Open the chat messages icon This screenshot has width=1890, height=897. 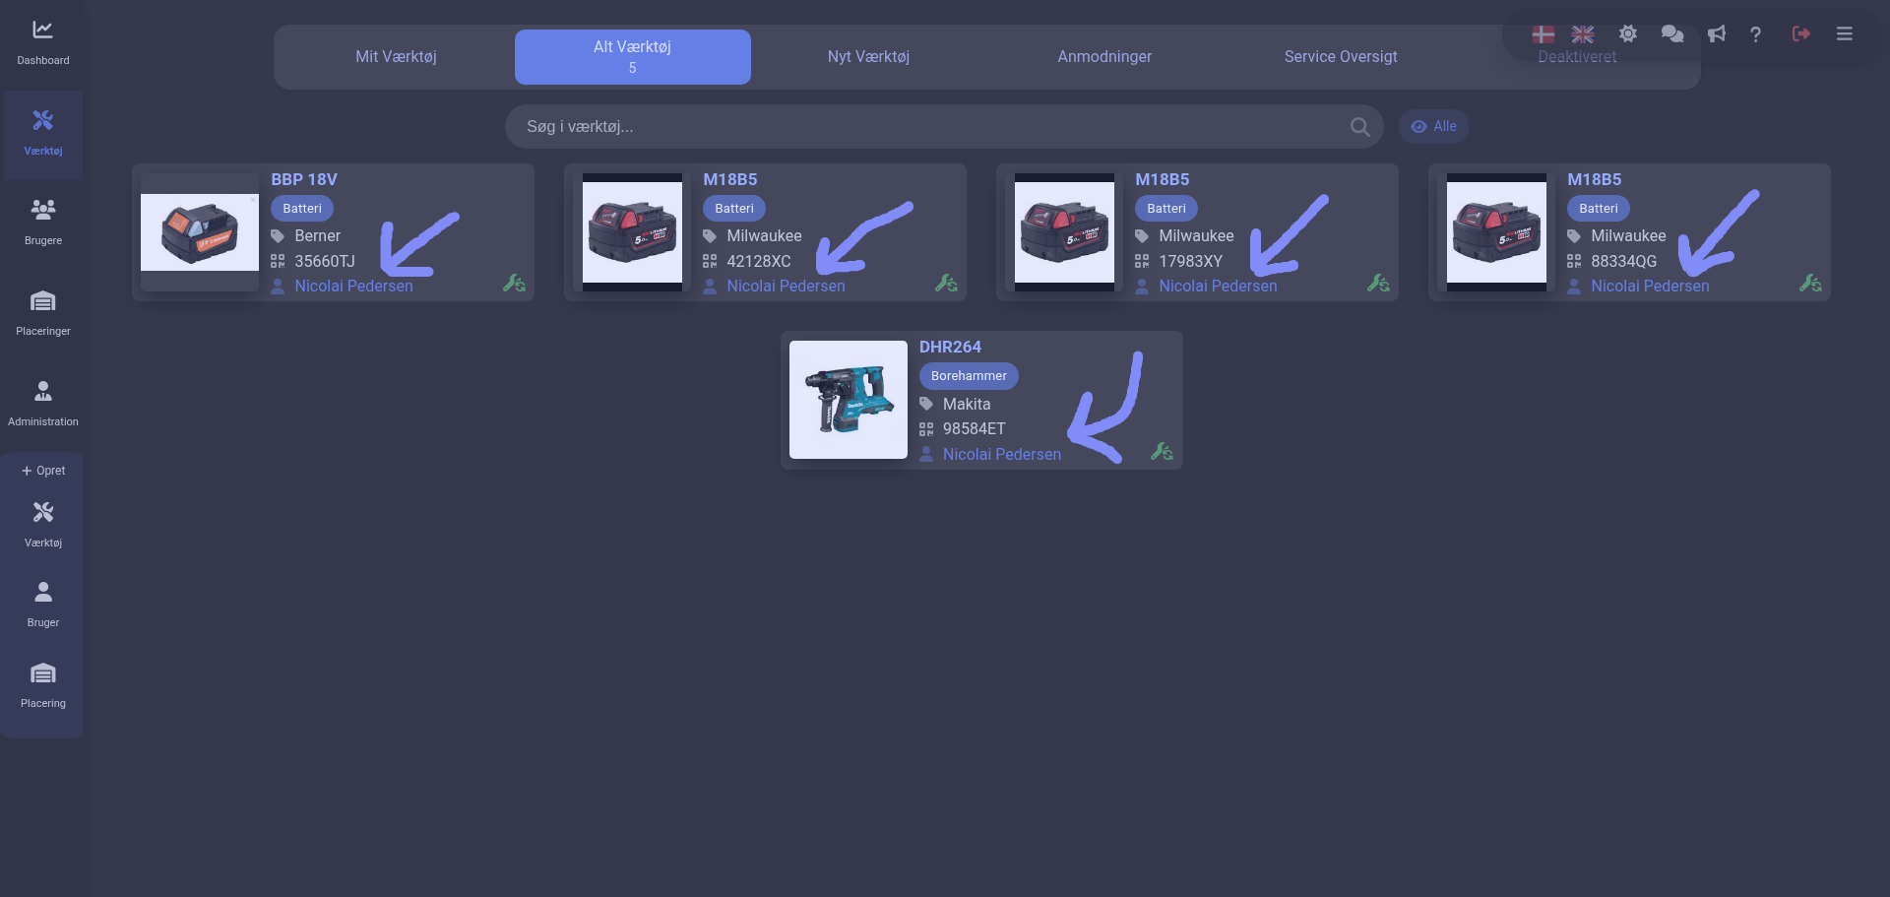pyautogui.click(x=1671, y=34)
